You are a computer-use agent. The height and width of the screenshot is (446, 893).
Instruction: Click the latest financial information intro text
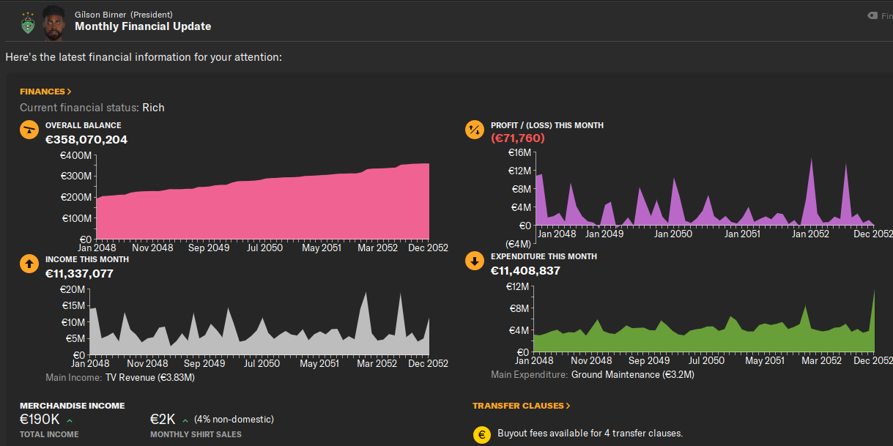144,57
